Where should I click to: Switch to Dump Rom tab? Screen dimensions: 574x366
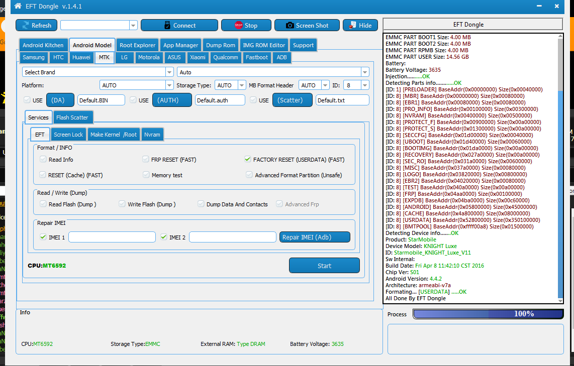(x=220, y=45)
